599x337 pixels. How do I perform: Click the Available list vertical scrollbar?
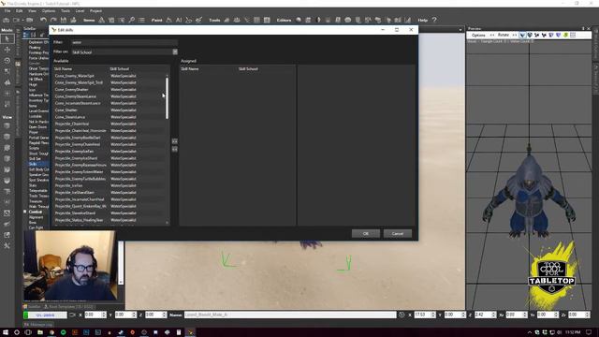click(x=167, y=98)
